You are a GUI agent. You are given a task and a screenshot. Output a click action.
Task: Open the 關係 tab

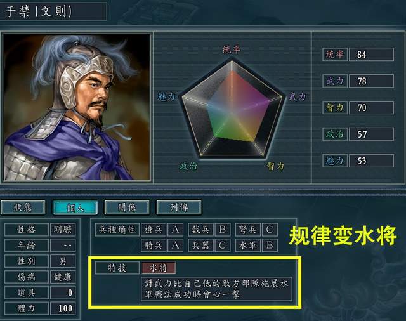[x=127, y=207]
